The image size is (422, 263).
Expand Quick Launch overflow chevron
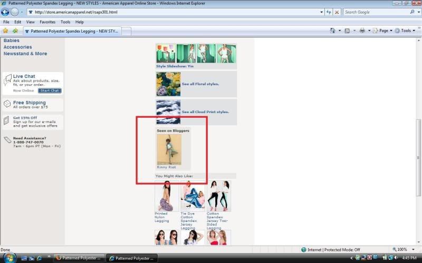pyautogui.click(x=49, y=257)
